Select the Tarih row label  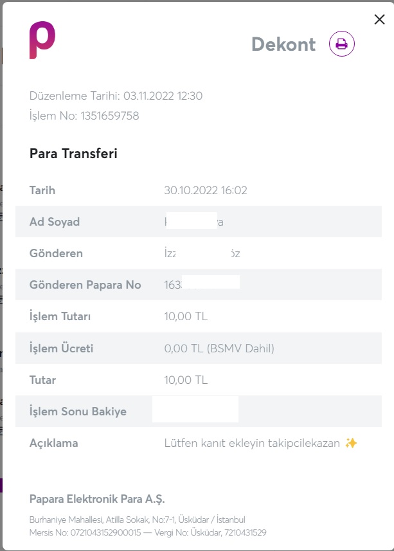click(x=42, y=190)
